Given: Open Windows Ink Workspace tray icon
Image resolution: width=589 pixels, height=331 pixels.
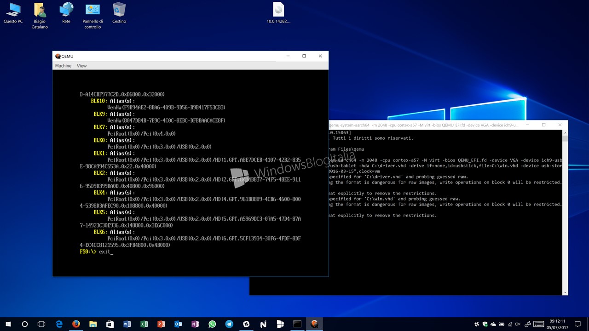Looking at the screenshot, I should (x=528, y=324).
